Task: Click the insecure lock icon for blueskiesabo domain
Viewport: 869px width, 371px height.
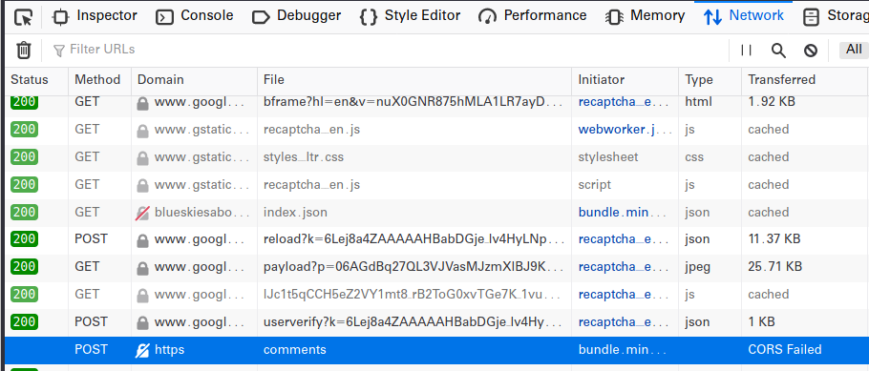Action: point(142,213)
